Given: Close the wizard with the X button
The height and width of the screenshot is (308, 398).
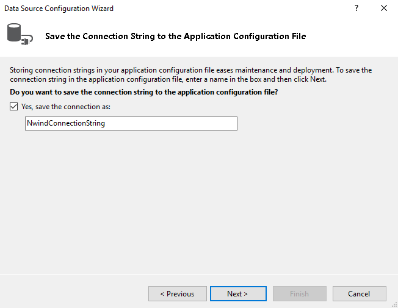Looking at the screenshot, I should coord(383,9).
